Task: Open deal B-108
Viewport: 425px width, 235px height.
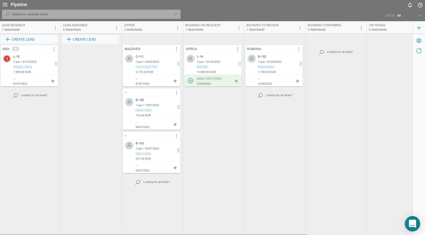Action: coord(140,100)
